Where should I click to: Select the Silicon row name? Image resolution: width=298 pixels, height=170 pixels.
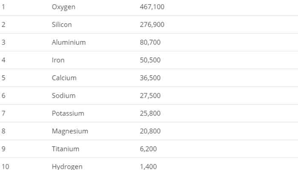[62, 25]
